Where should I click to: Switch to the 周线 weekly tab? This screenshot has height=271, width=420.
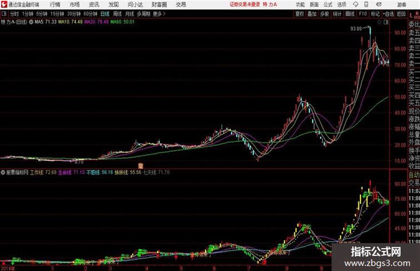(x=117, y=14)
